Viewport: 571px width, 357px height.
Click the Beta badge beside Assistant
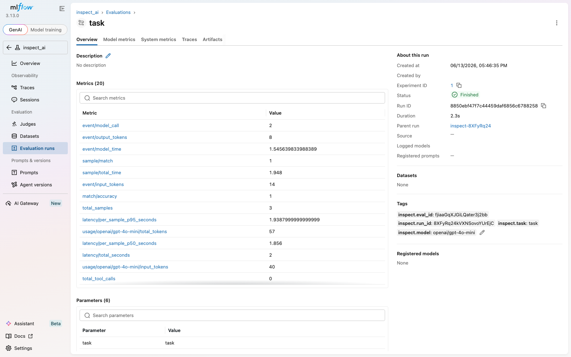[x=56, y=323]
